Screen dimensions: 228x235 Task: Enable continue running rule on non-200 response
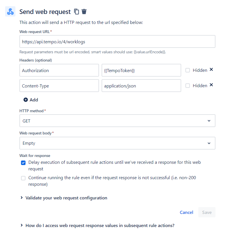coord(23,178)
